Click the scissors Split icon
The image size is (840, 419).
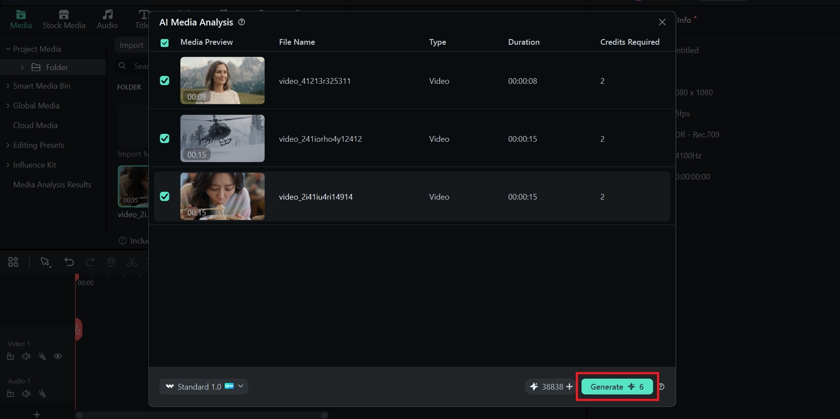click(132, 262)
